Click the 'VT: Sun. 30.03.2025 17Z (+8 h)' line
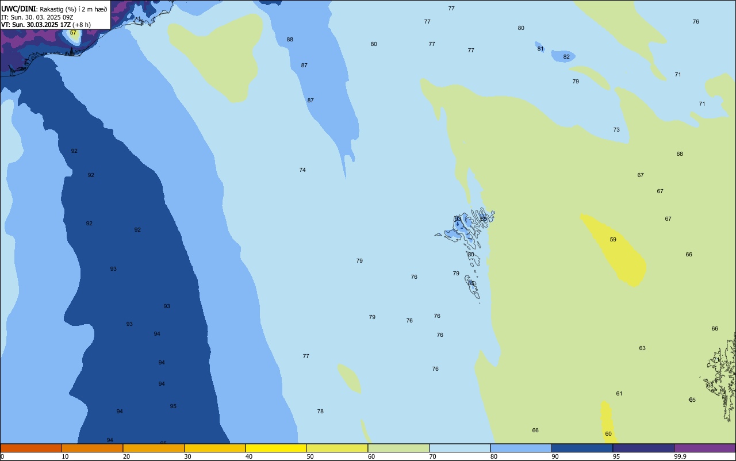The image size is (736, 461). pos(46,25)
